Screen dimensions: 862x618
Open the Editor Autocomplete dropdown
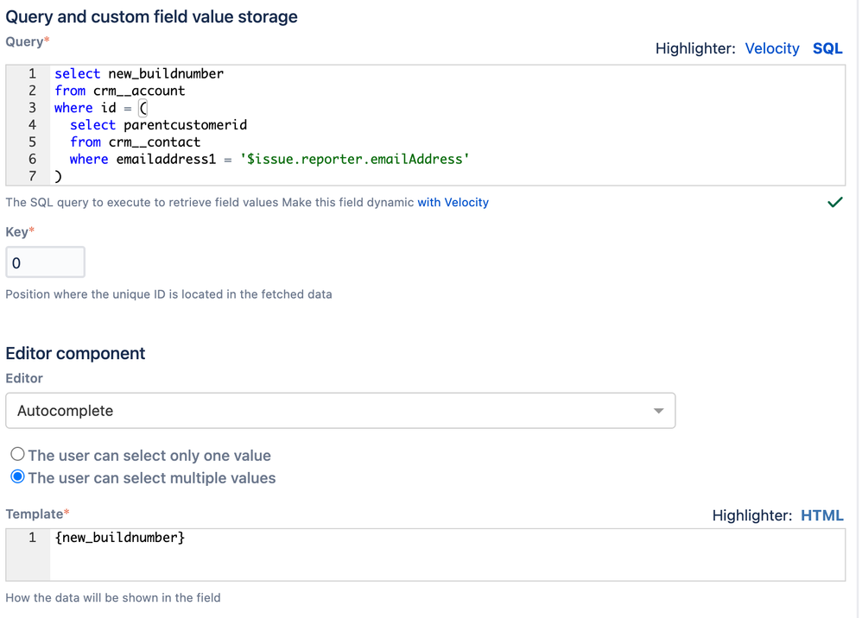point(340,411)
